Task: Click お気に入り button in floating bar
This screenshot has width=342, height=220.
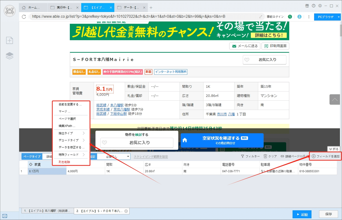Action: pyautogui.click(x=137, y=143)
